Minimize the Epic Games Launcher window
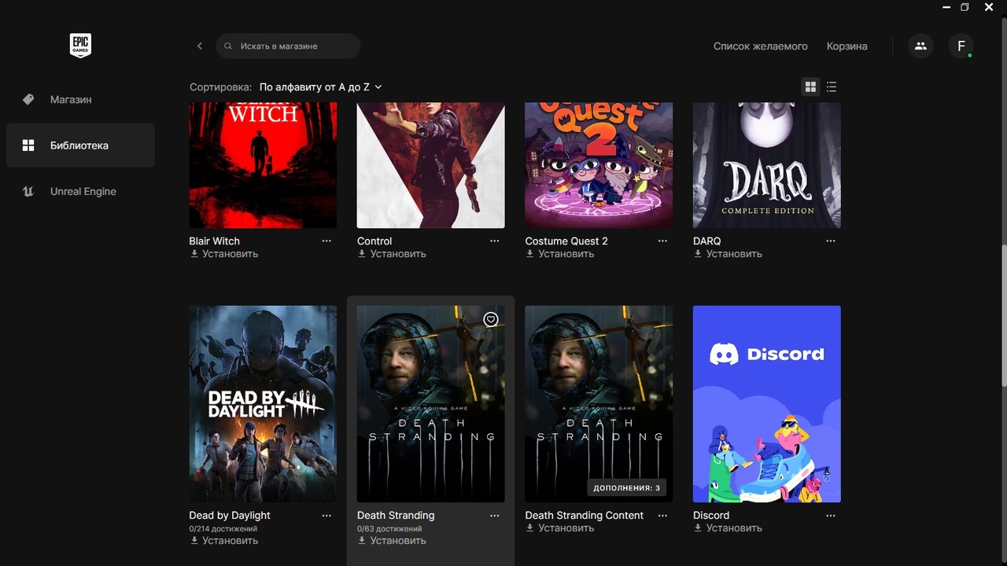Viewport: 1007px width, 566px height. pos(946,7)
